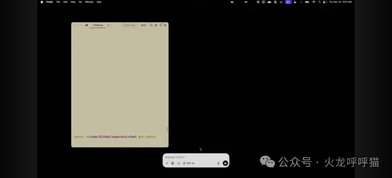
Task: Click the terminal window scrollbar
Action: click(167, 129)
